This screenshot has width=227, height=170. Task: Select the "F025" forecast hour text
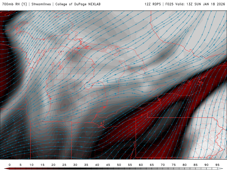click(169, 4)
